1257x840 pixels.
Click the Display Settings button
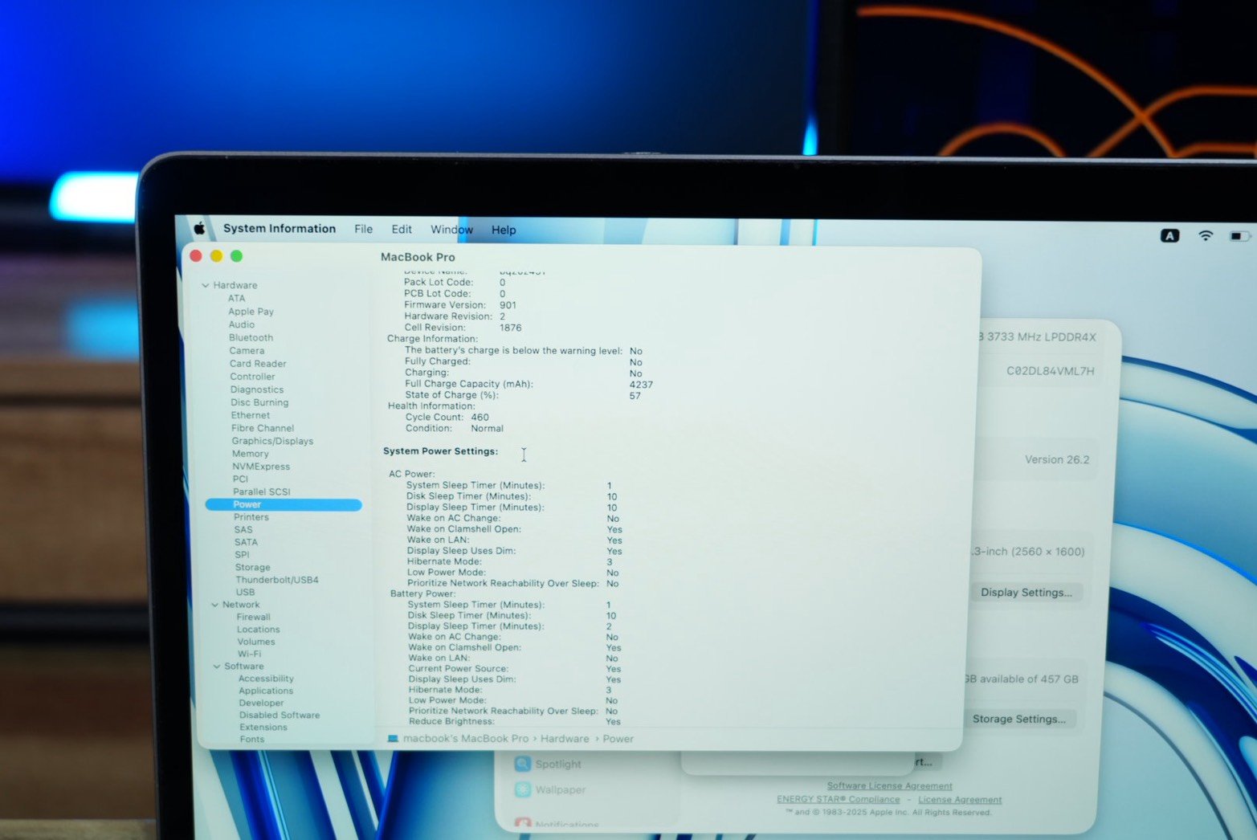click(1026, 593)
